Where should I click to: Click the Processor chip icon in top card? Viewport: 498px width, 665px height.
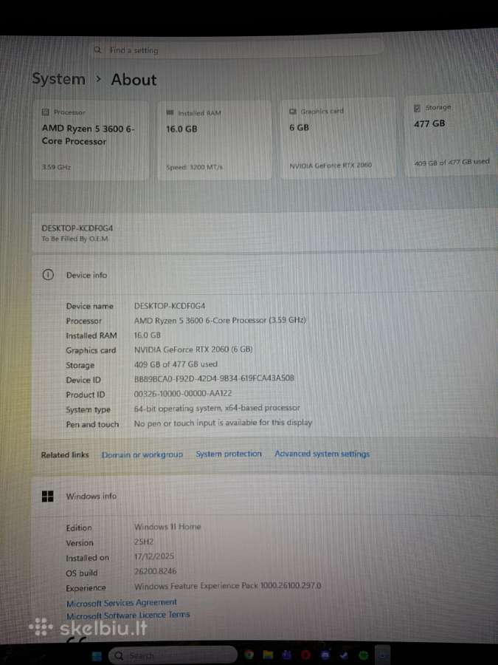45,112
